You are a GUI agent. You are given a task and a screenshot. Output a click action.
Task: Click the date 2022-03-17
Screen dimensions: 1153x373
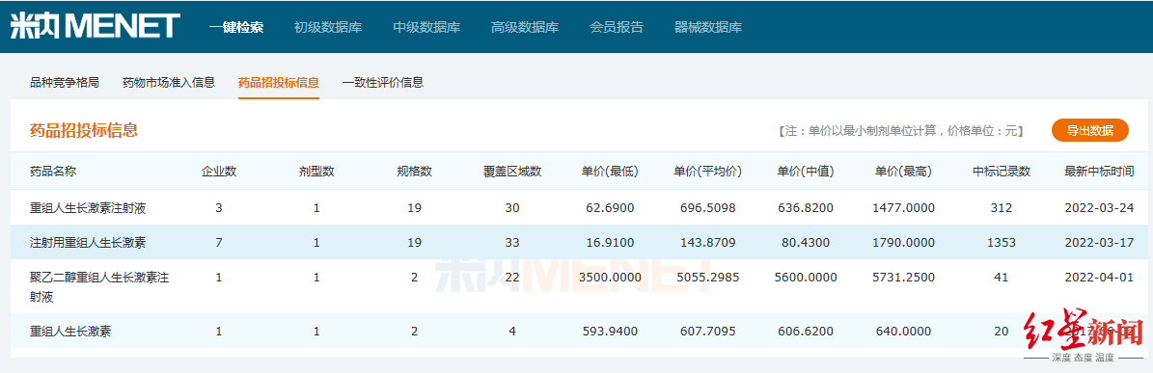[x=1099, y=242]
